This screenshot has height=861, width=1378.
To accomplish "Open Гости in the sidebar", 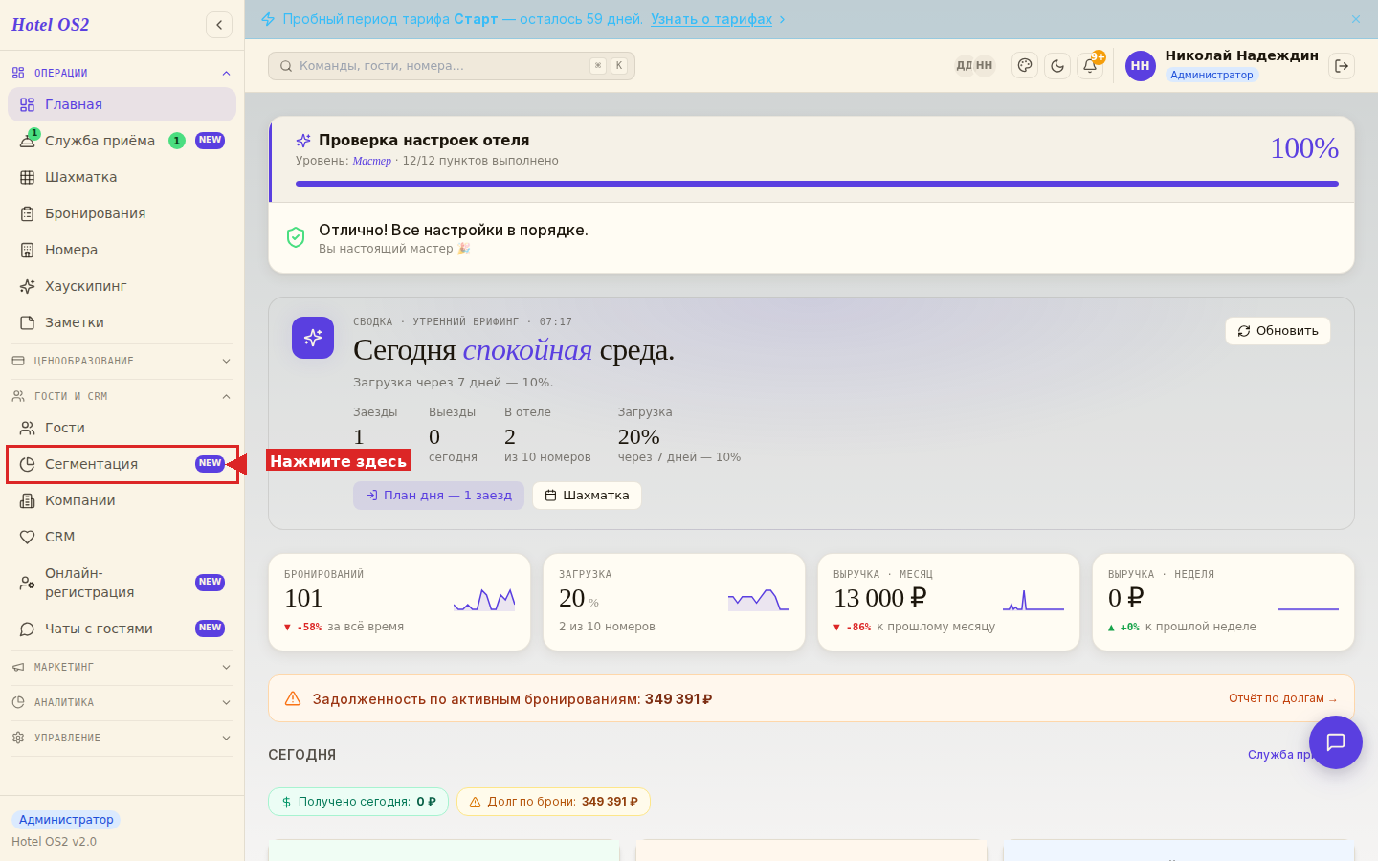I will tap(122, 428).
